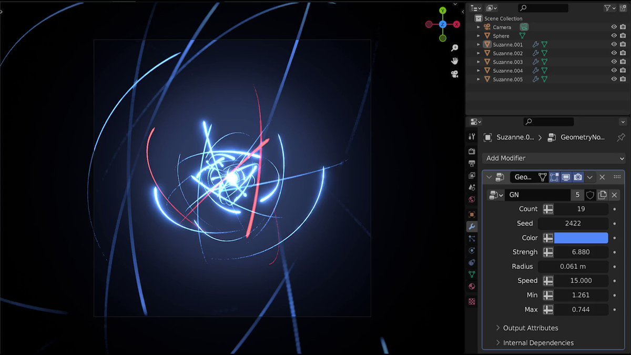Click the outliner search field
Viewport: 631px width, 355px height.
[x=543, y=8]
